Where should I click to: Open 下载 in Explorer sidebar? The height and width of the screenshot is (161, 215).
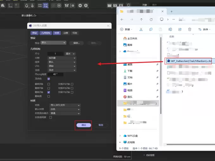pos(128,71)
